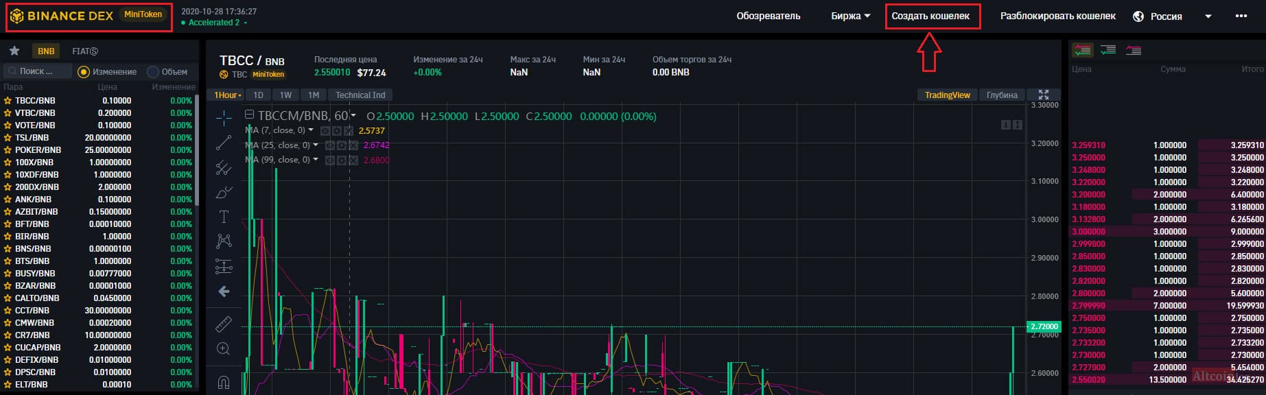
Task: Show both buy and sell orders
Action: click(x=1082, y=50)
